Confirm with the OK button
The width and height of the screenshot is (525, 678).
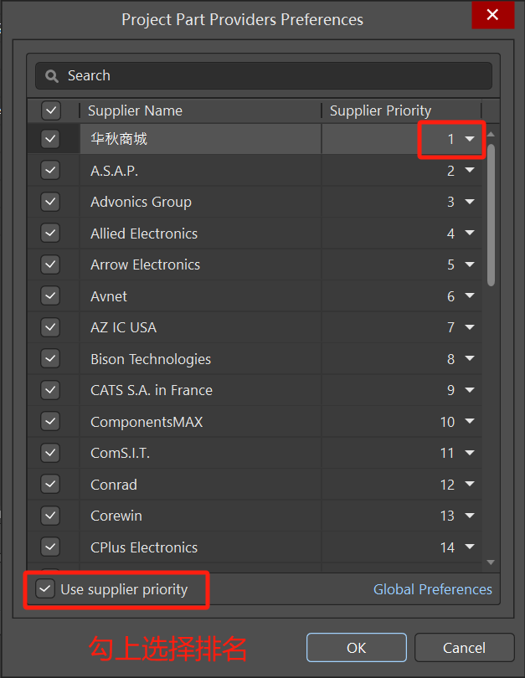[x=356, y=648]
